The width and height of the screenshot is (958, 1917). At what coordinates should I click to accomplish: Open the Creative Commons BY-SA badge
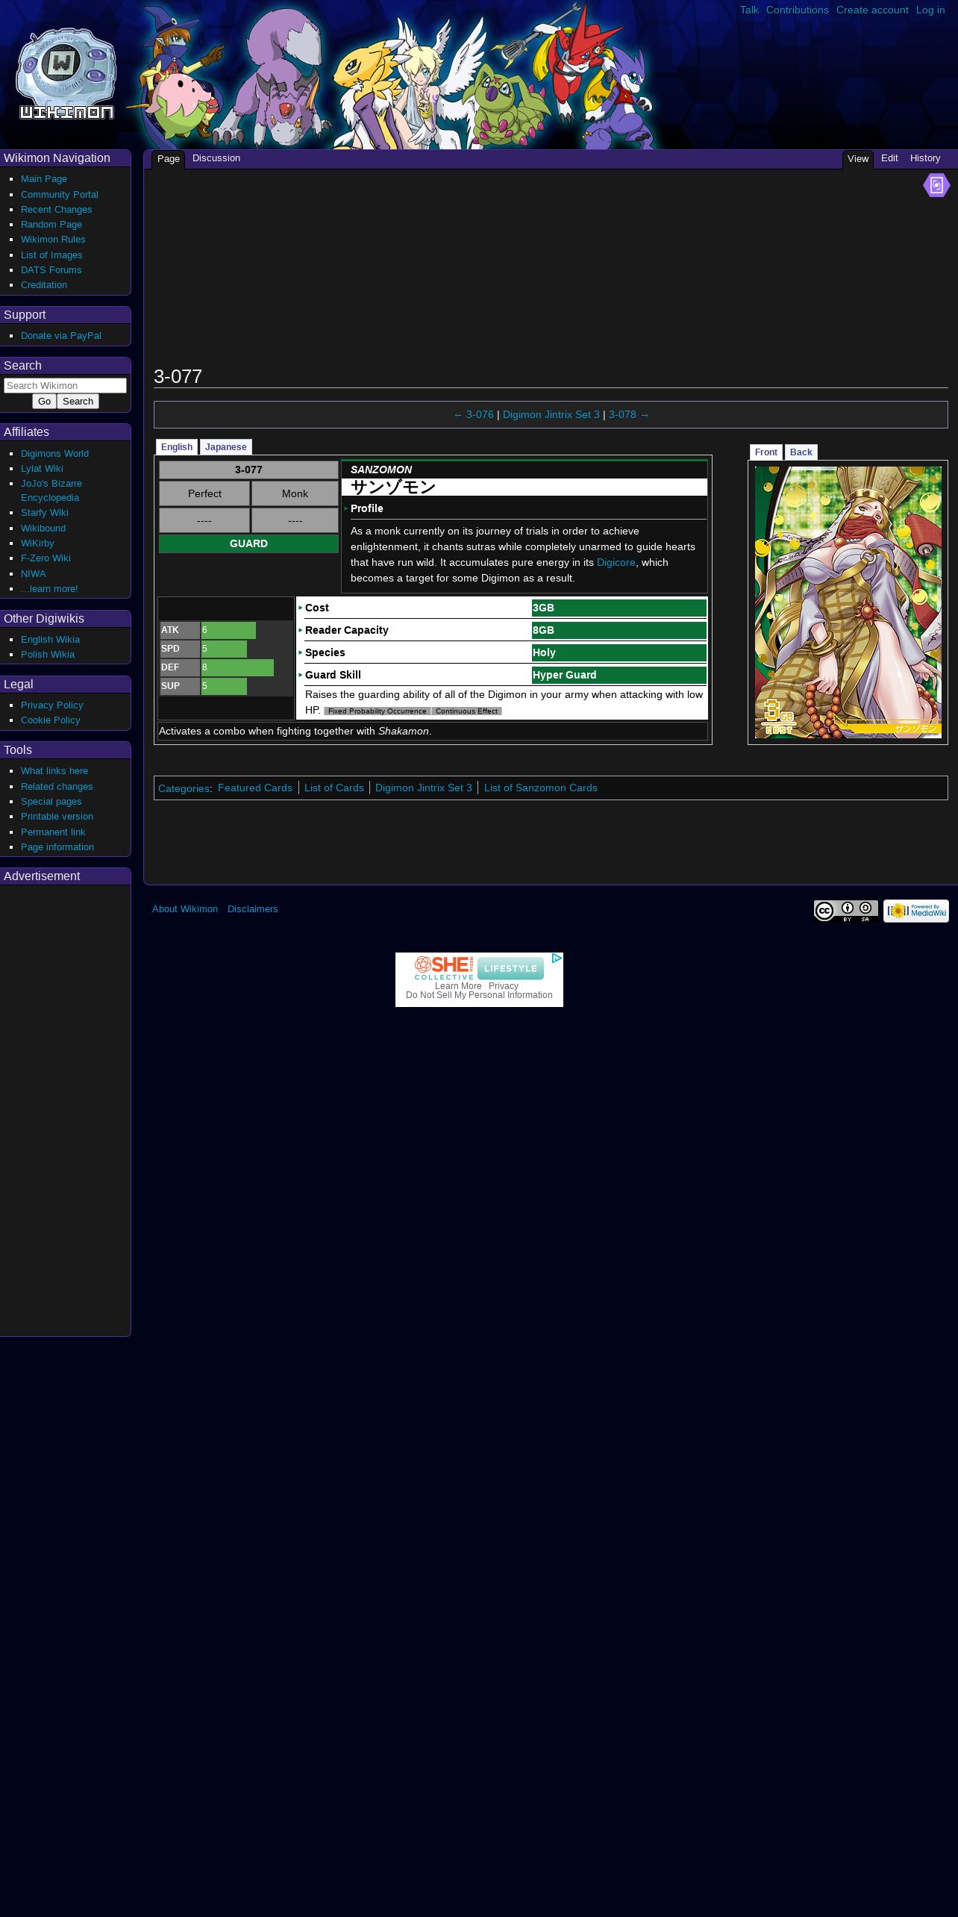(x=845, y=911)
